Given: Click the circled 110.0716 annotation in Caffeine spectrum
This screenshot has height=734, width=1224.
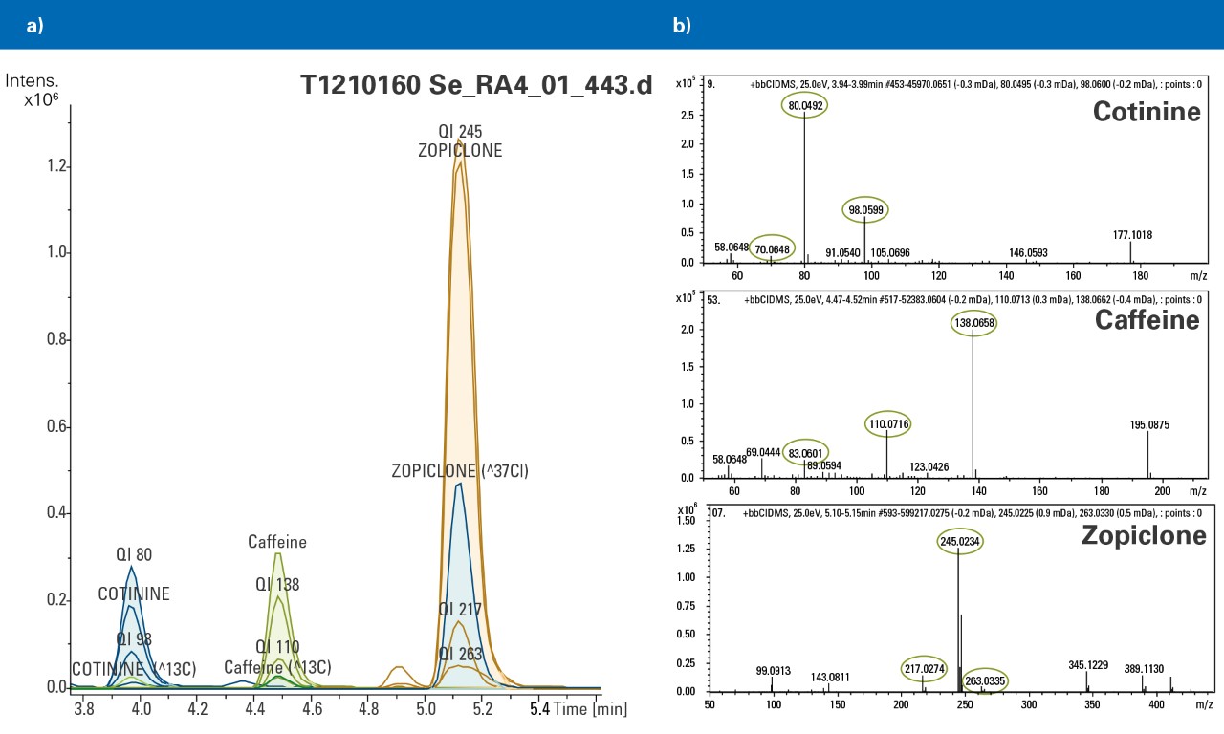Looking at the screenshot, I should [x=887, y=423].
